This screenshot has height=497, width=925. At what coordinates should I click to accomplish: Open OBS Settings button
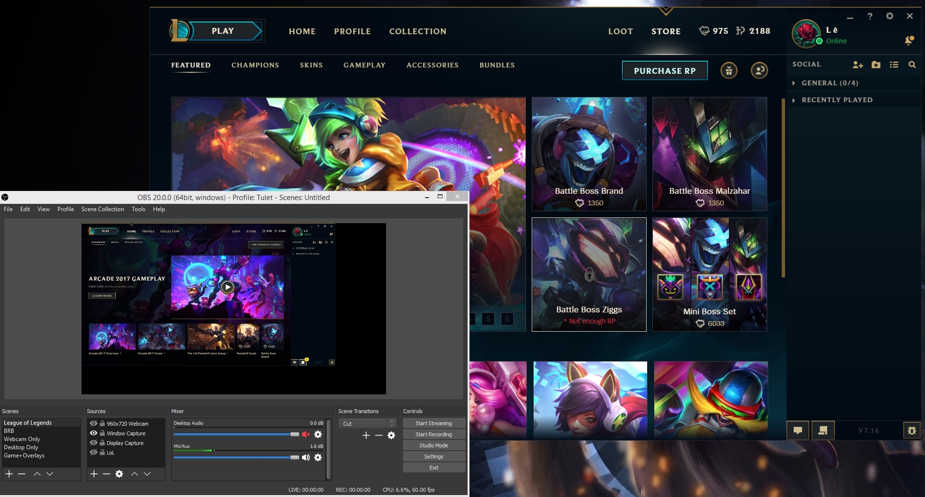tap(434, 457)
